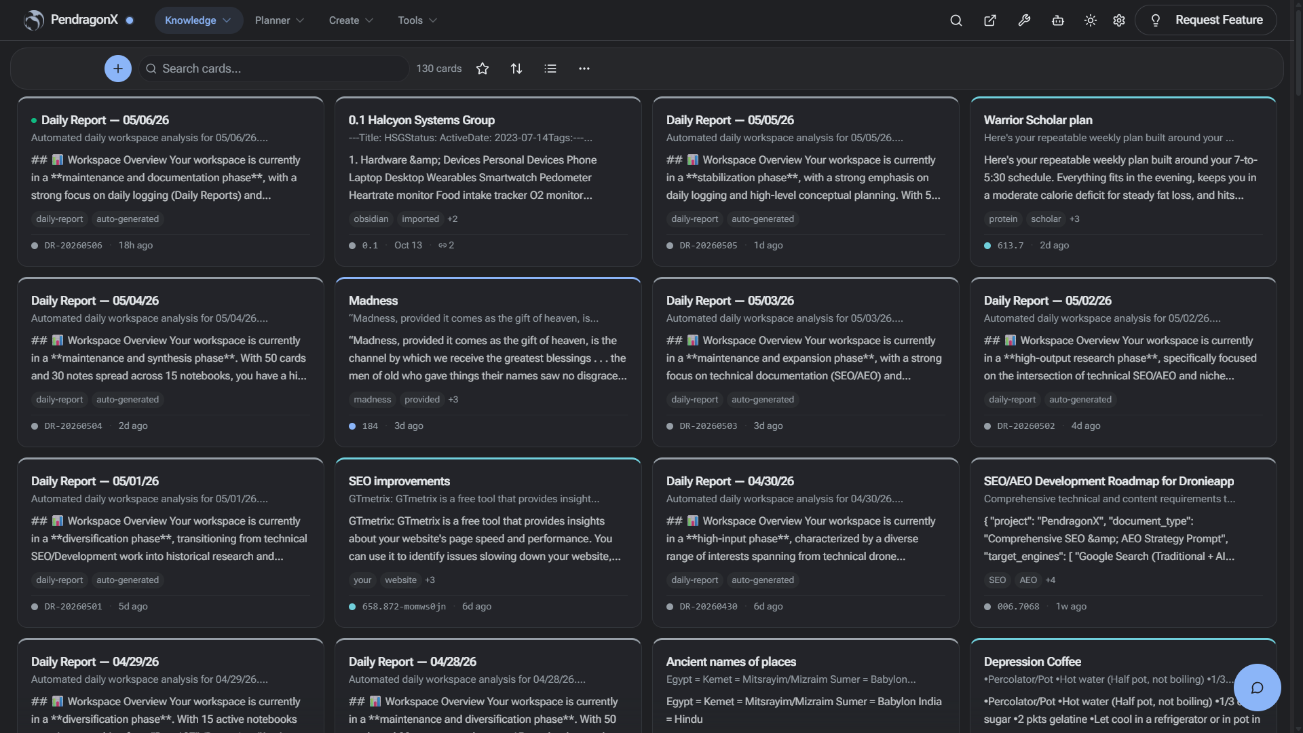Screen dimensions: 1303x733
Task: Click +2 more tags on Halcyon card
Action: click(453, 219)
